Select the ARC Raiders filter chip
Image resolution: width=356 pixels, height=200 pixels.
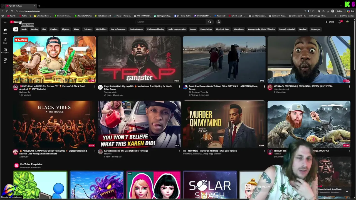tap(101, 29)
